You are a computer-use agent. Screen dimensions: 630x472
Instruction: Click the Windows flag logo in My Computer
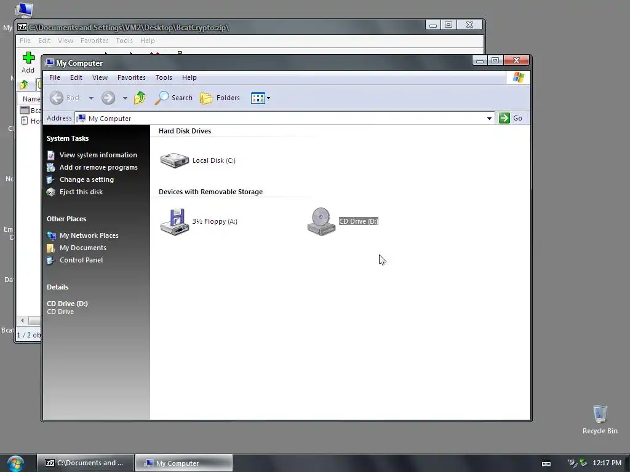[518, 77]
